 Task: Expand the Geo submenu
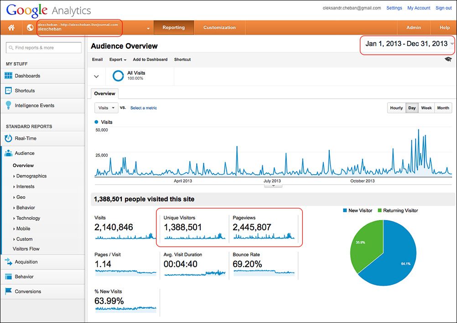(19, 197)
